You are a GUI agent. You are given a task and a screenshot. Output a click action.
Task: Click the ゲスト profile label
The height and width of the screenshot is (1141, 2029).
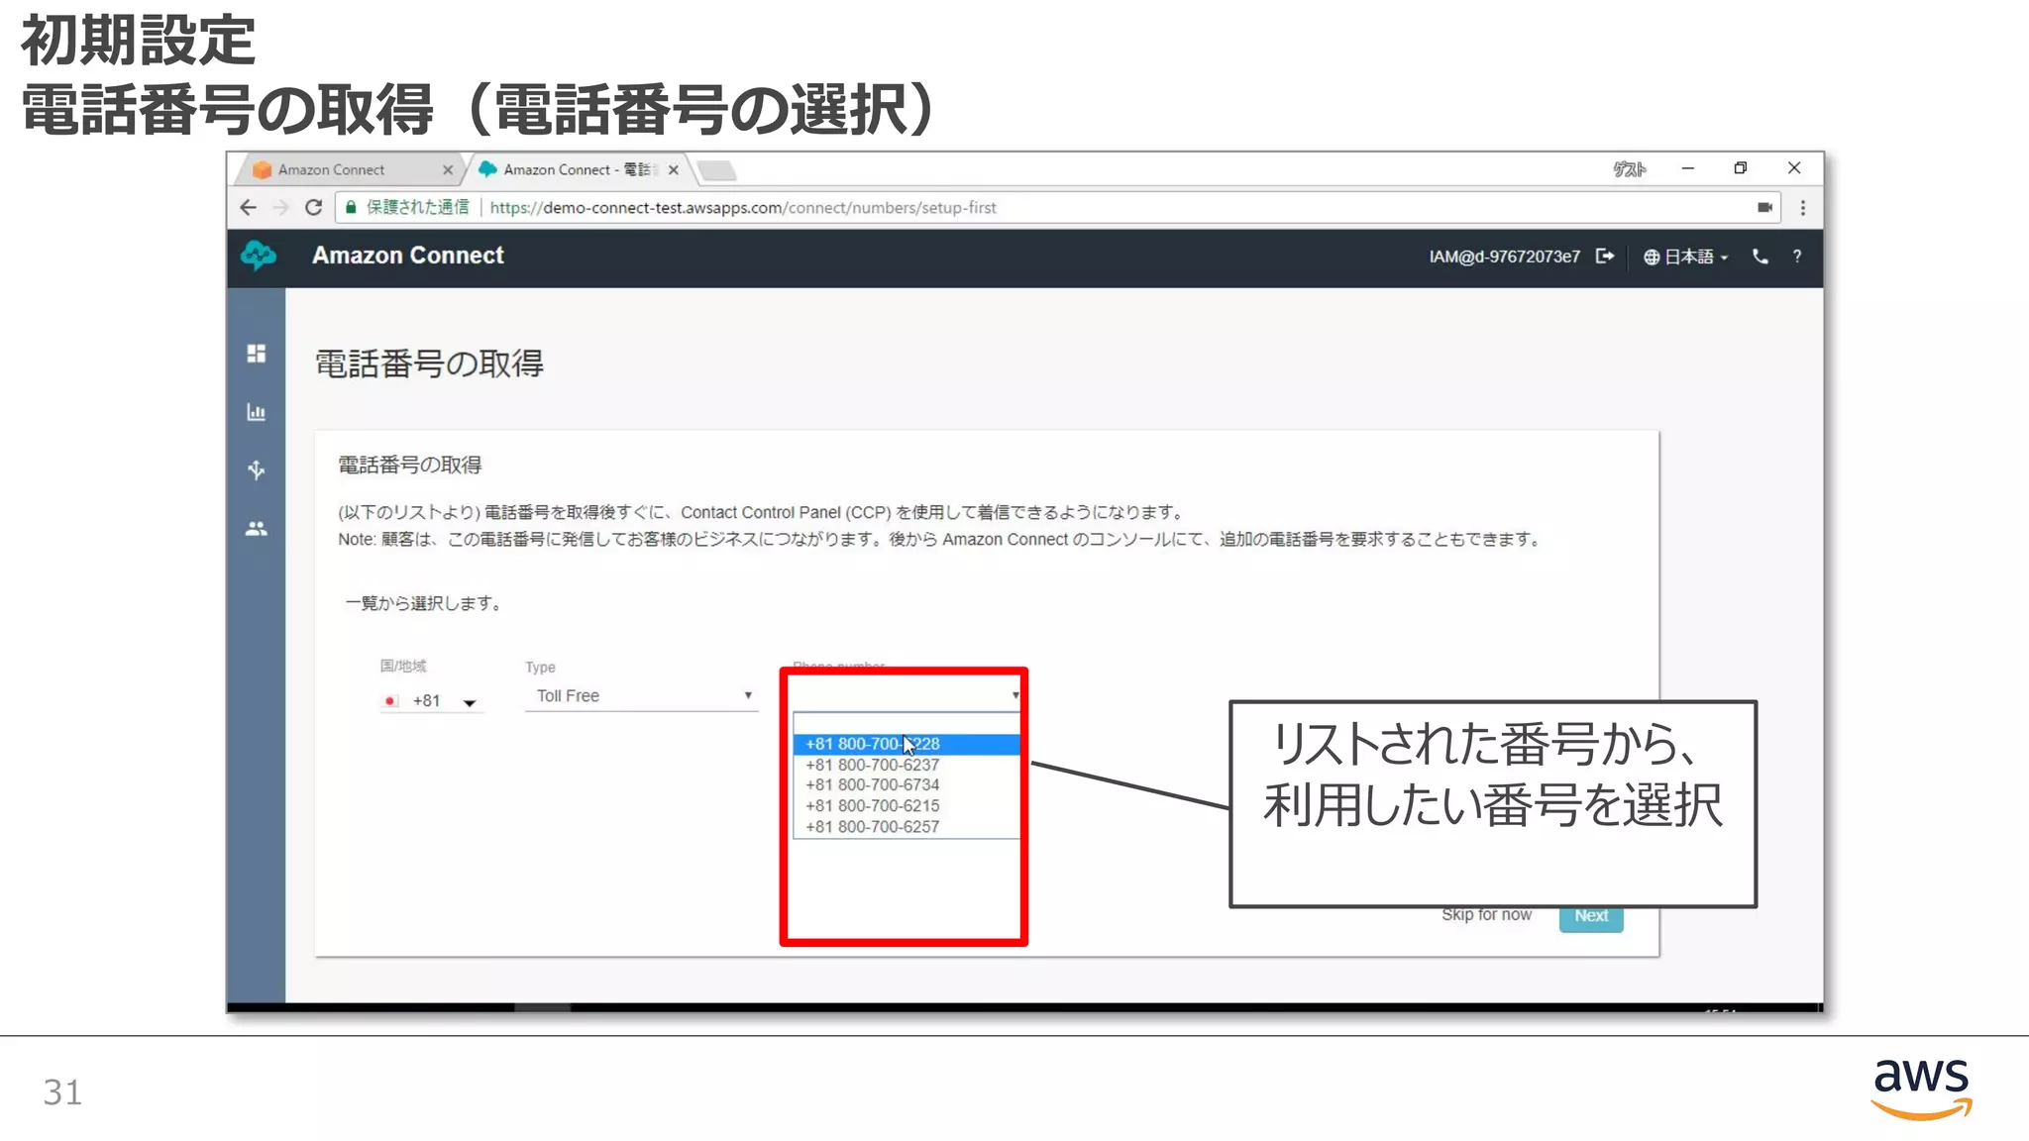[1629, 169]
